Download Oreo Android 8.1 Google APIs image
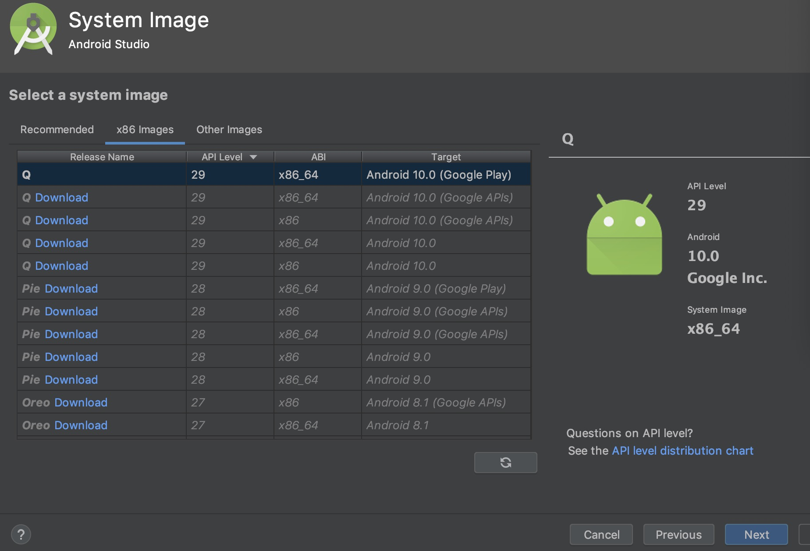810x551 pixels. [81, 403]
